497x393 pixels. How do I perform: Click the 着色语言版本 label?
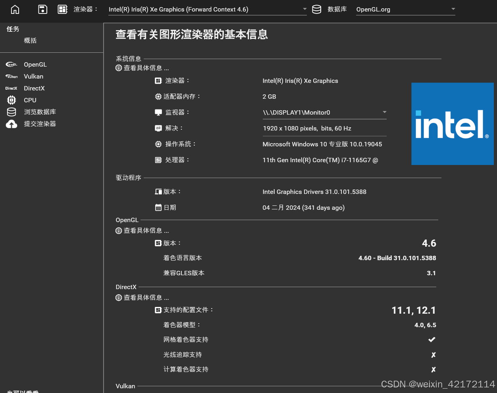click(x=183, y=258)
